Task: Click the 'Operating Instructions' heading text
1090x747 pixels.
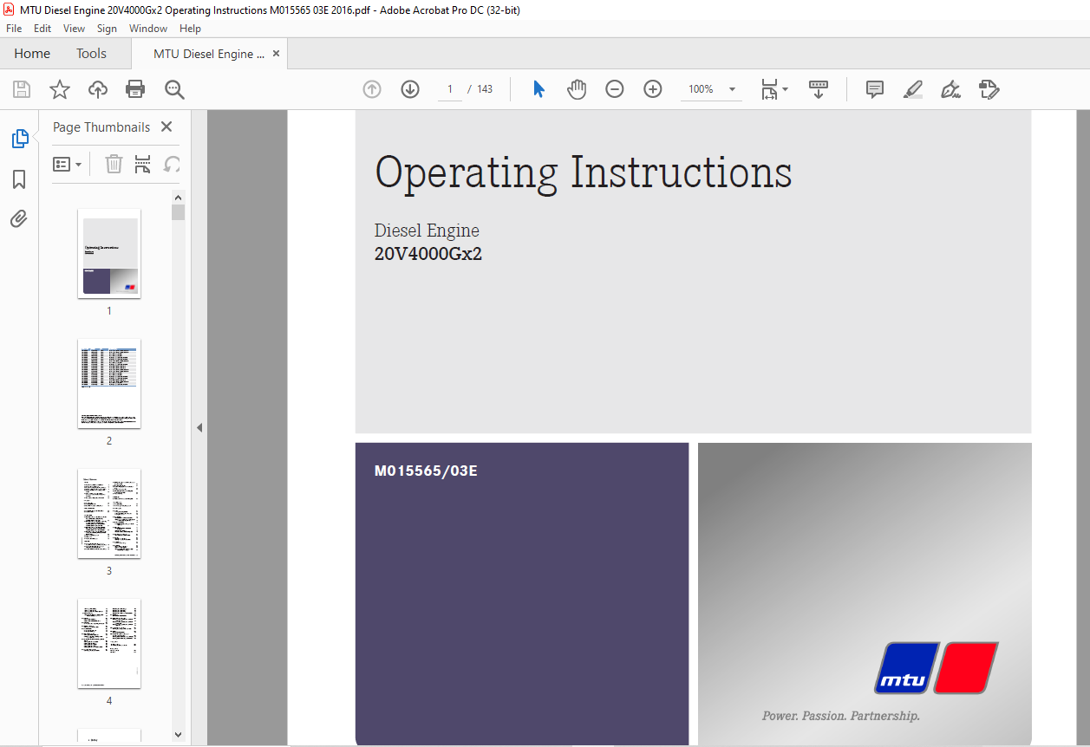Action: 583,172
